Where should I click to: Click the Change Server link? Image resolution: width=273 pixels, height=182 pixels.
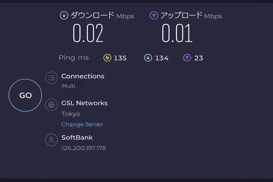pos(82,124)
